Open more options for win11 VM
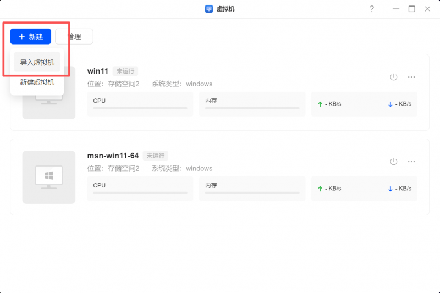This screenshot has width=440, height=293. point(411,77)
